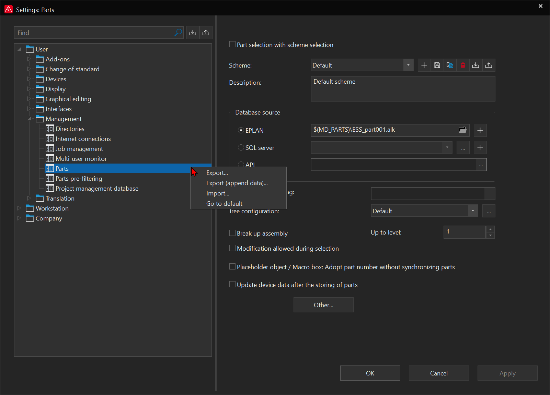
Task: Click the Other... button
Action: [323, 305]
